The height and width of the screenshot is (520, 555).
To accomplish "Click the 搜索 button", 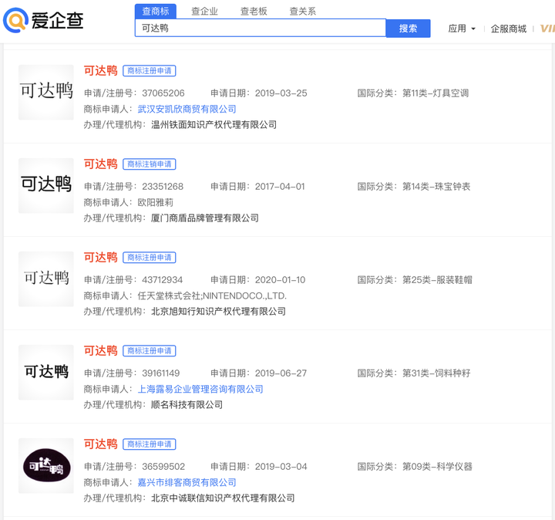I will coord(408,29).
